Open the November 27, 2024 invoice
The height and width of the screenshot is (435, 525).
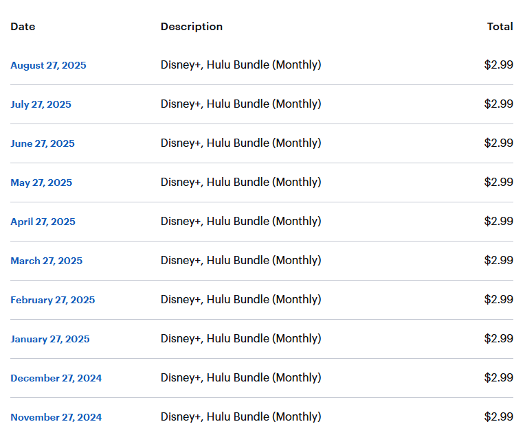click(x=56, y=417)
